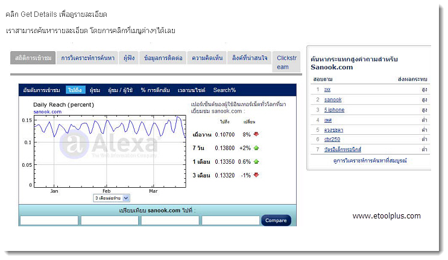Open the '5 iphone' search query link
This screenshot has height=260, width=448.
point(334,110)
